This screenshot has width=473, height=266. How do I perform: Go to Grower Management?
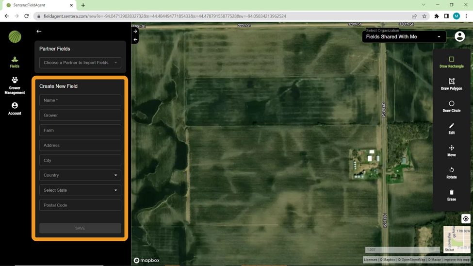tap(15, 85)
